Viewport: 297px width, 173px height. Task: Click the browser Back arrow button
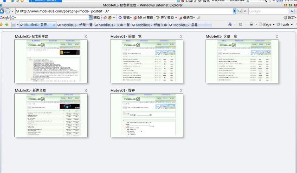click(x=2, y=12)
